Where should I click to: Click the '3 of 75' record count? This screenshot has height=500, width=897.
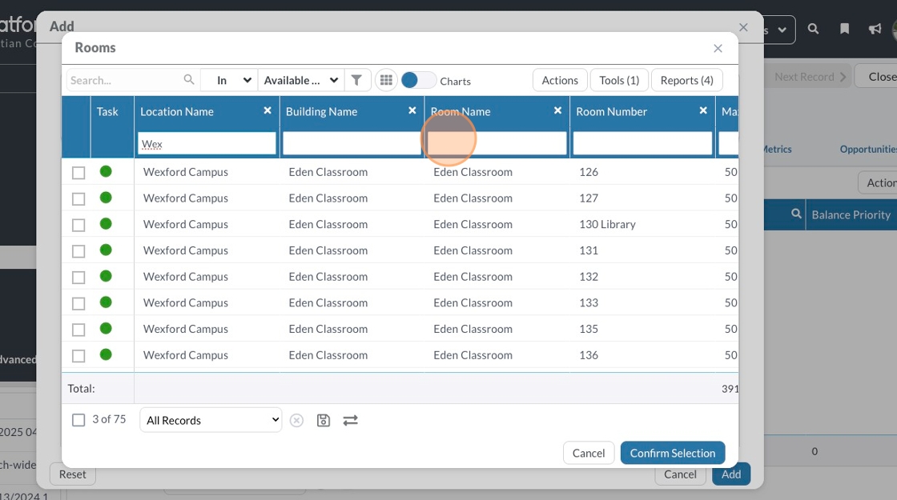point(109,419)
